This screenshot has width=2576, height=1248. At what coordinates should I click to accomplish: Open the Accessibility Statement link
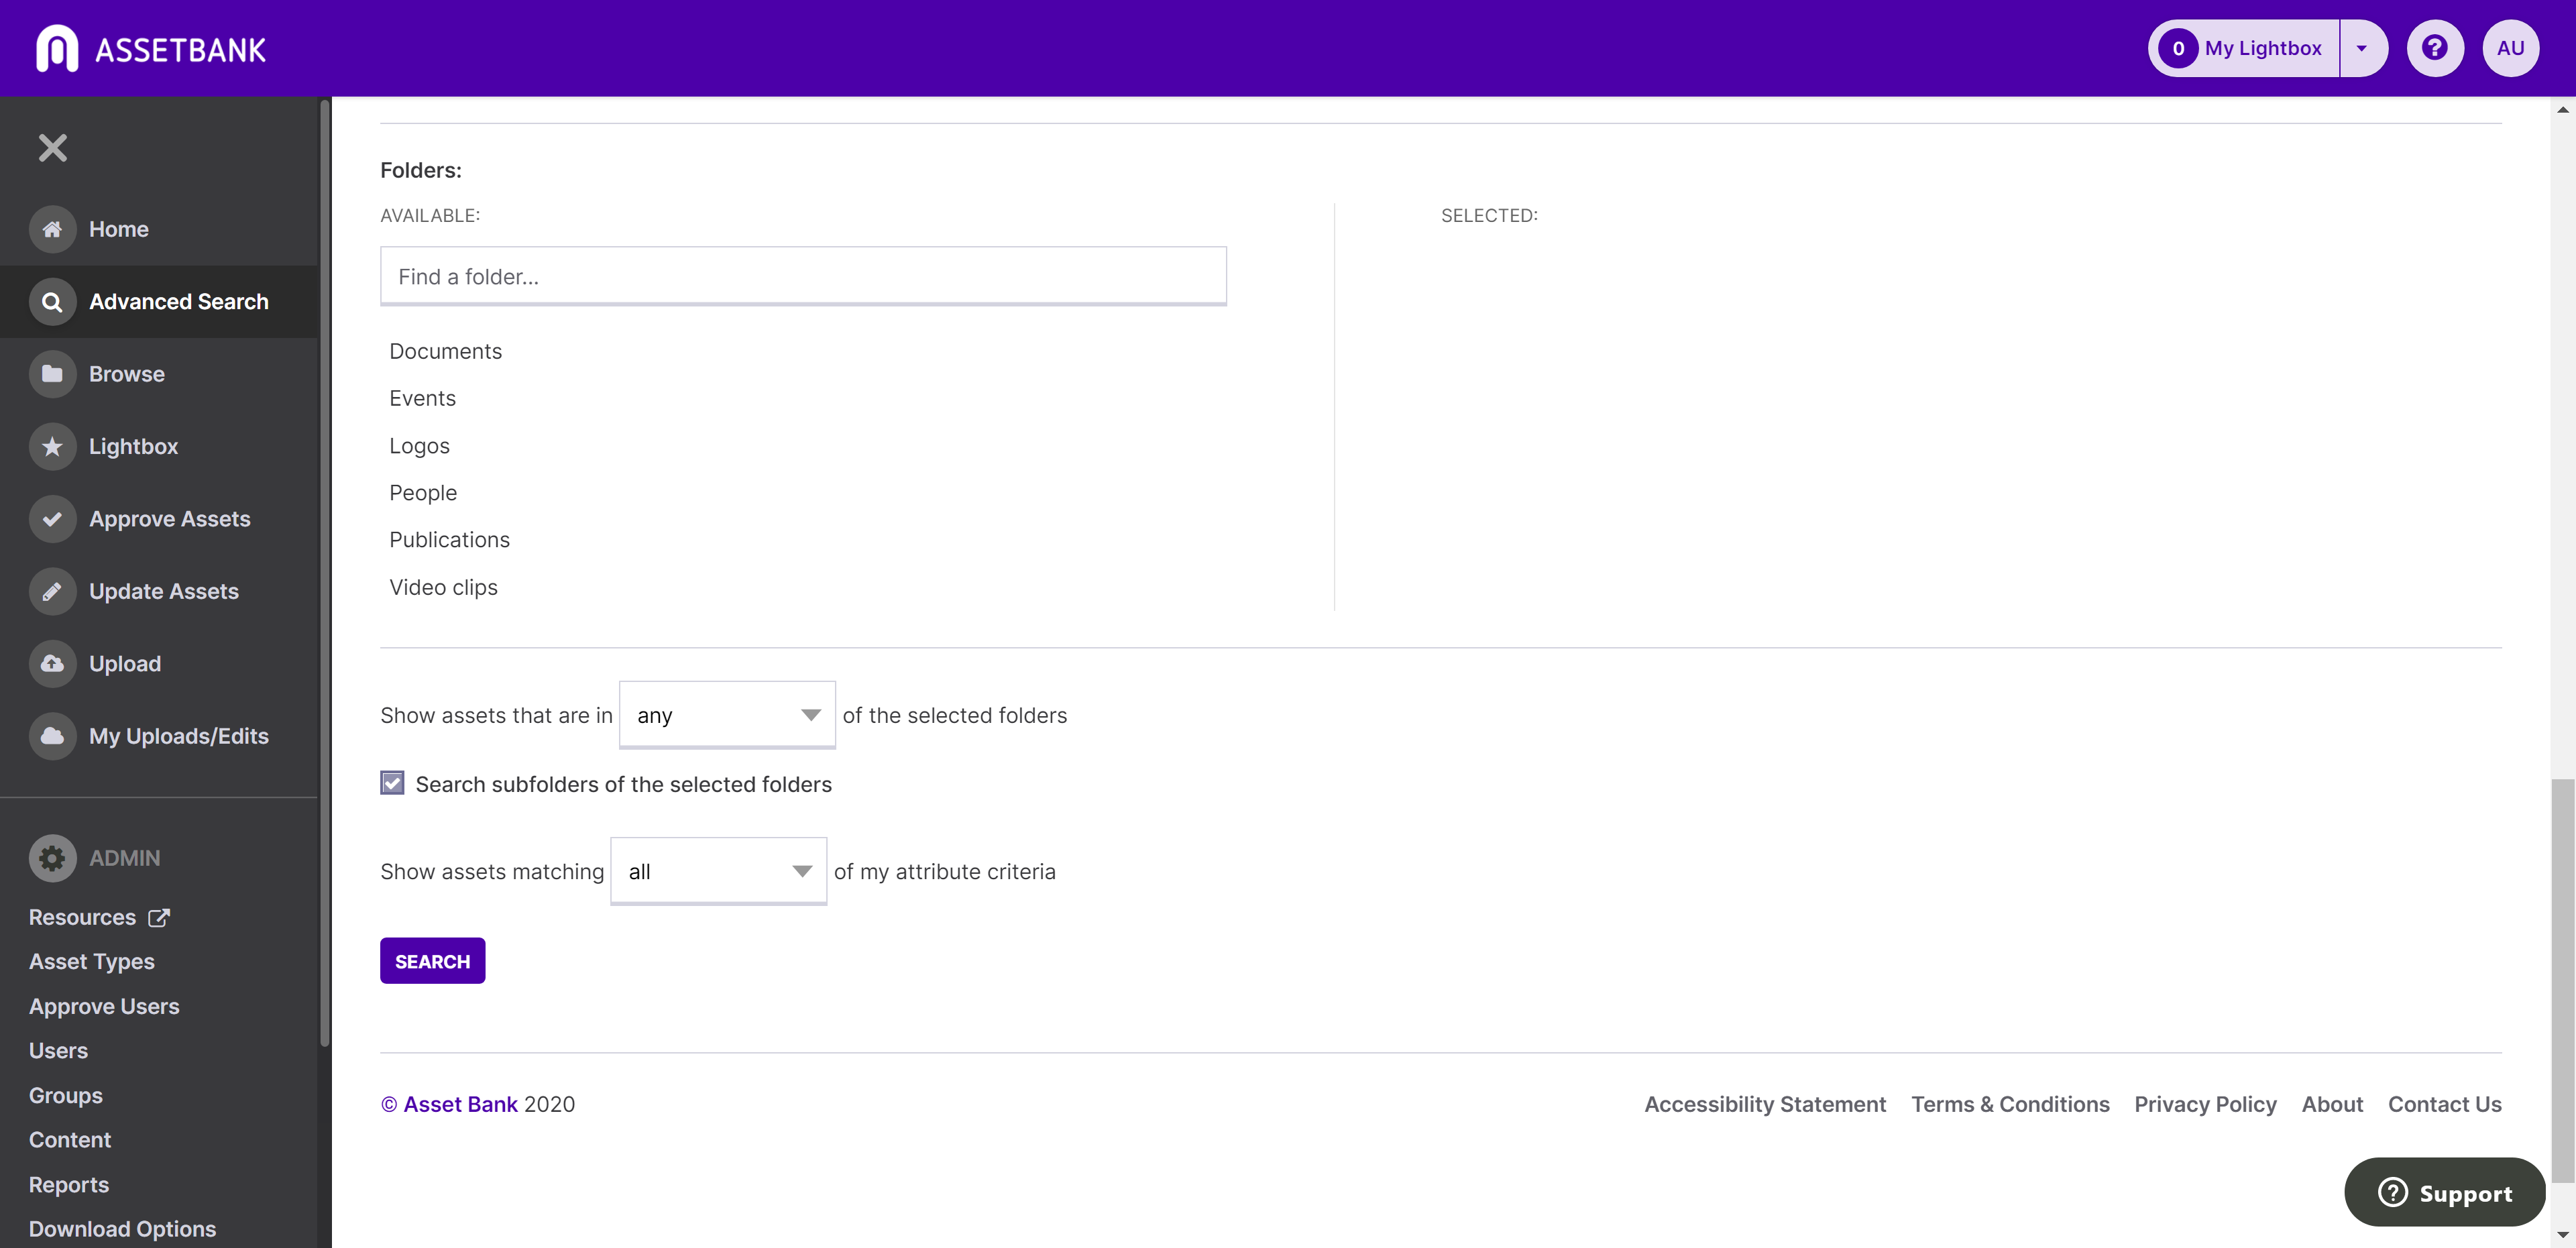[x=1765, y=1104]
